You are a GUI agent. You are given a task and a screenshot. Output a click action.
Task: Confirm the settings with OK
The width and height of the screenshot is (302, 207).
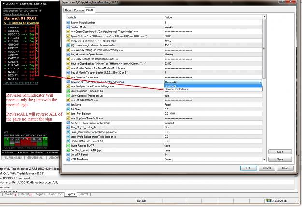248,168
